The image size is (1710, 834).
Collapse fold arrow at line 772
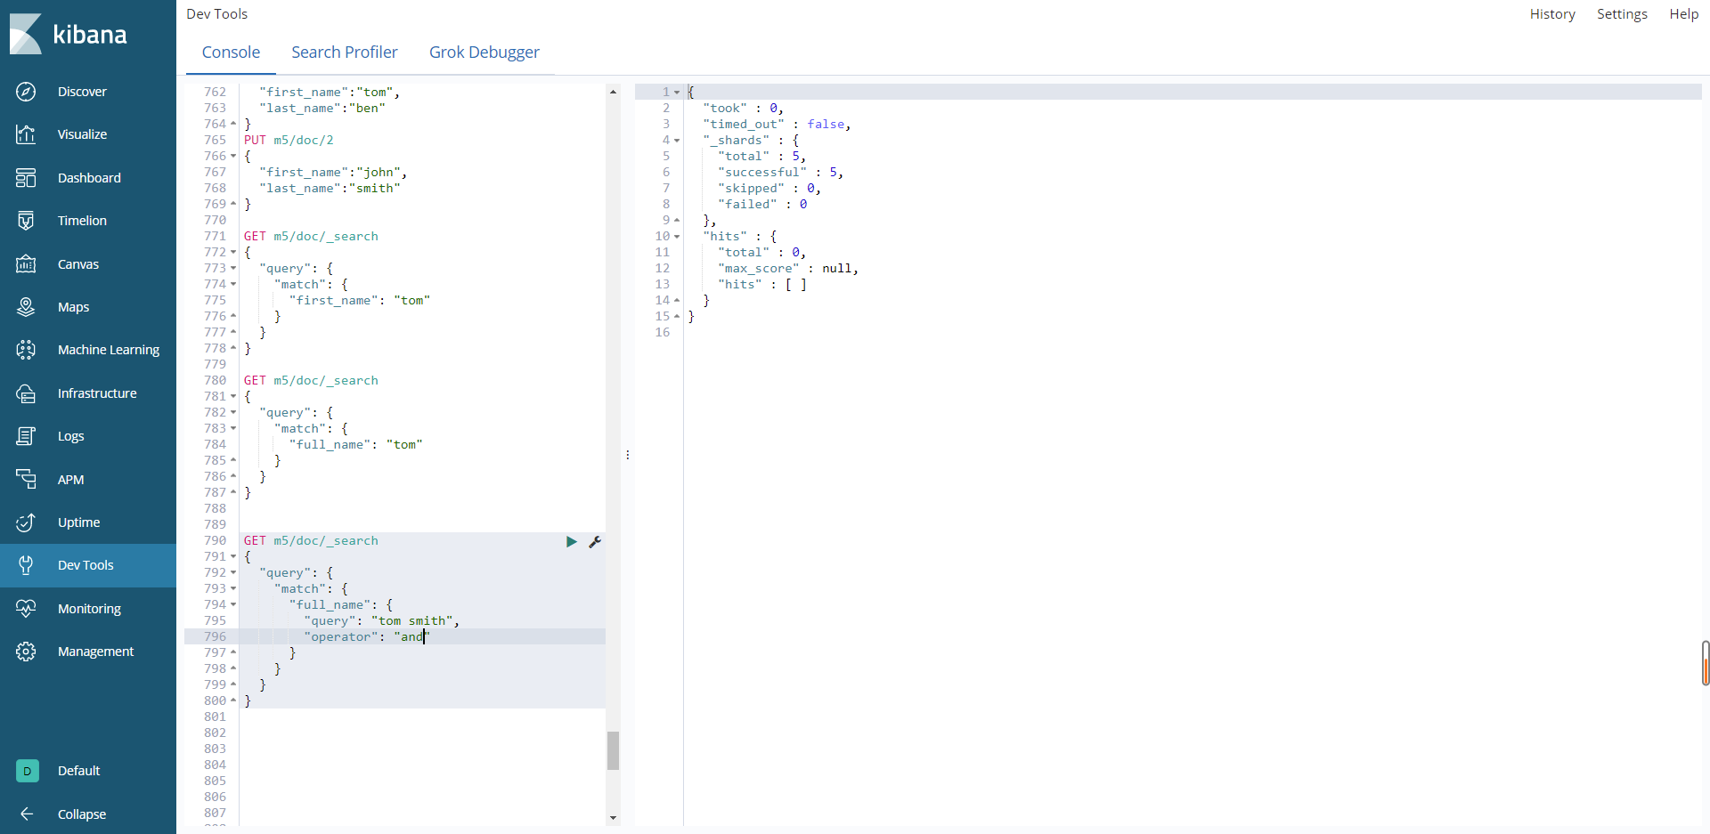[x=233, y=253]
